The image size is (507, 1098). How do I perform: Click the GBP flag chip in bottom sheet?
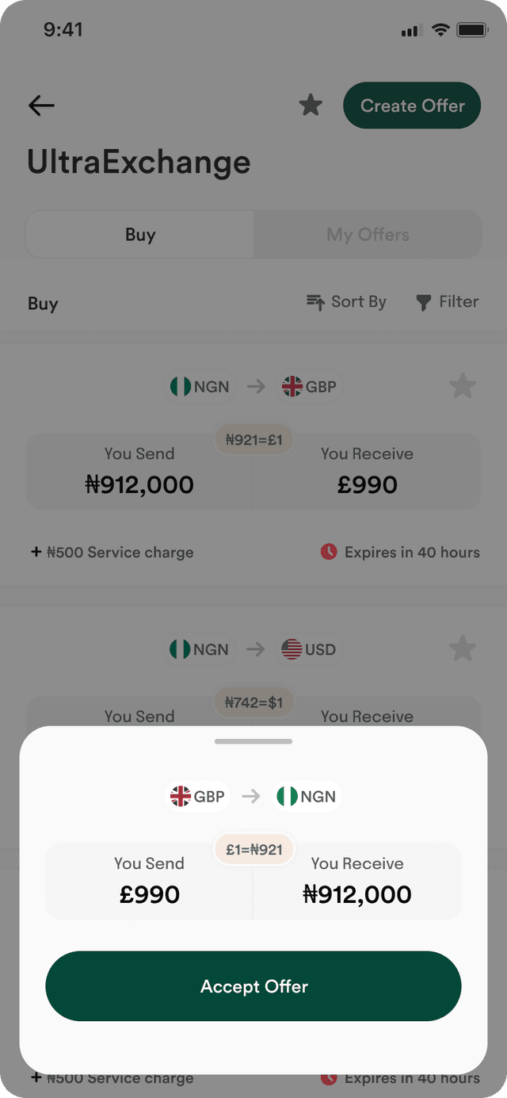(x=198, y=796)
